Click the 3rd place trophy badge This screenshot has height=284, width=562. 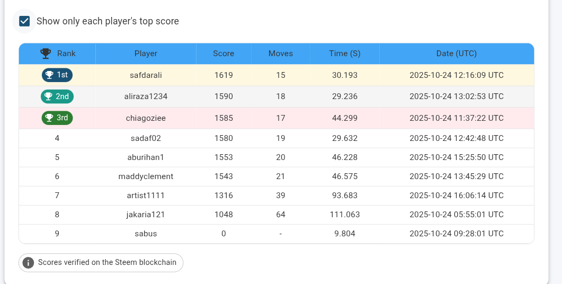point(57,118)
